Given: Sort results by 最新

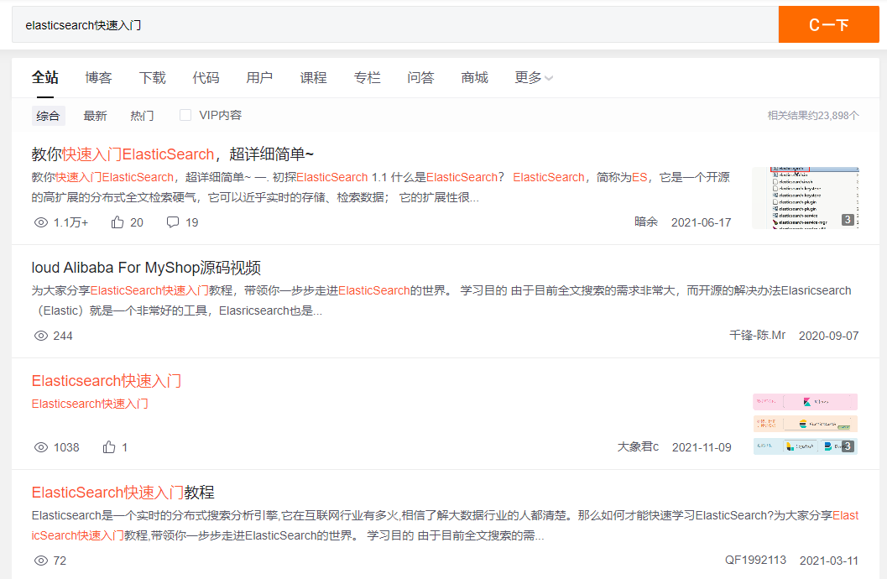Looking at the screenshot, I should point(95,115).
